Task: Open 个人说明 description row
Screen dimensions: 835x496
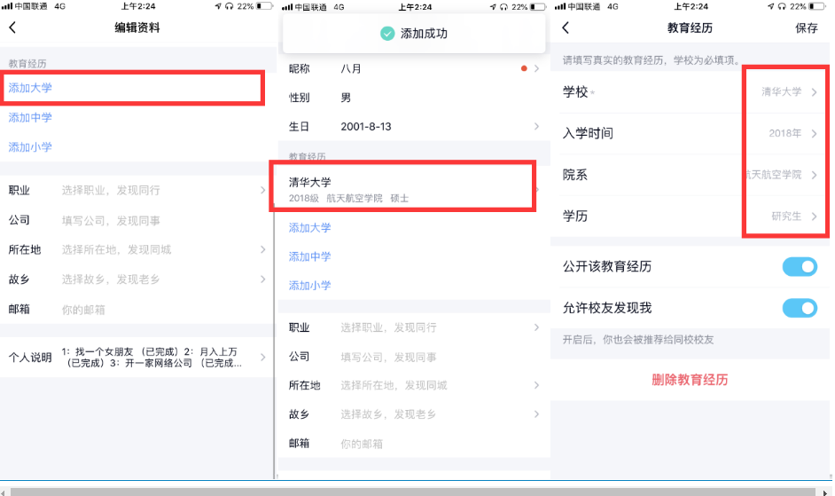Action: (137, 358)
